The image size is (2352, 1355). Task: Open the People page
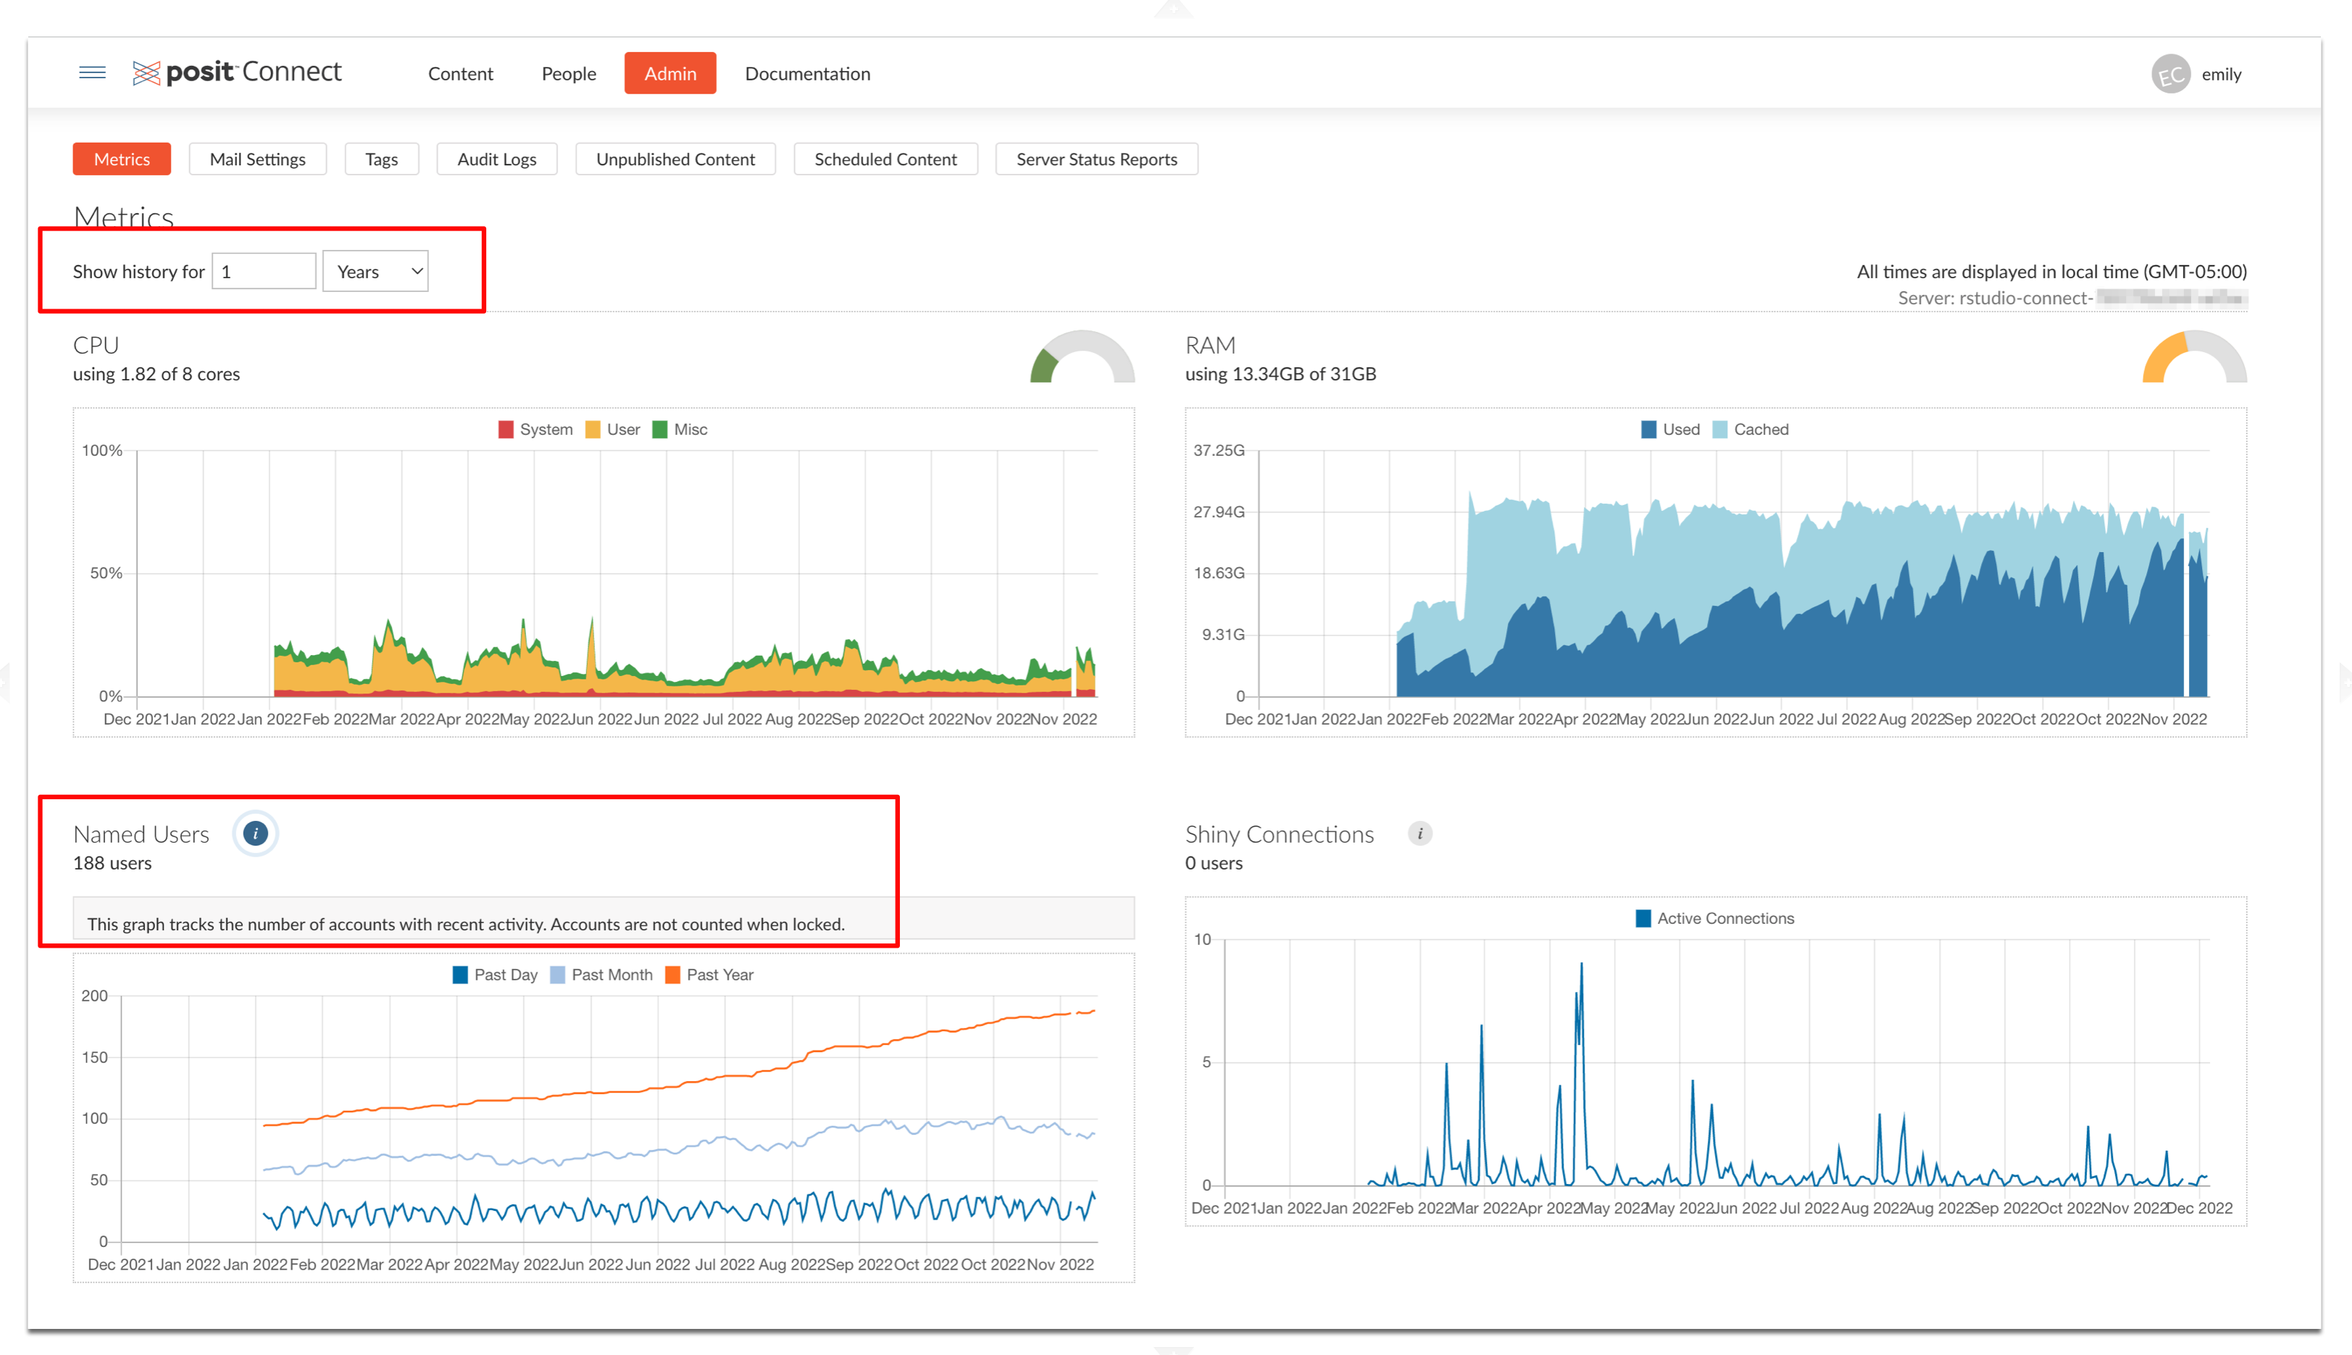tap(569, 73)
